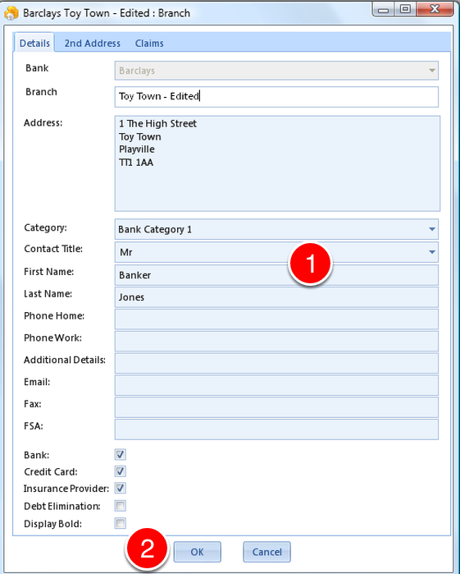Uncheck the Bank checkbox
460x574 pixels.
point(121,455)
